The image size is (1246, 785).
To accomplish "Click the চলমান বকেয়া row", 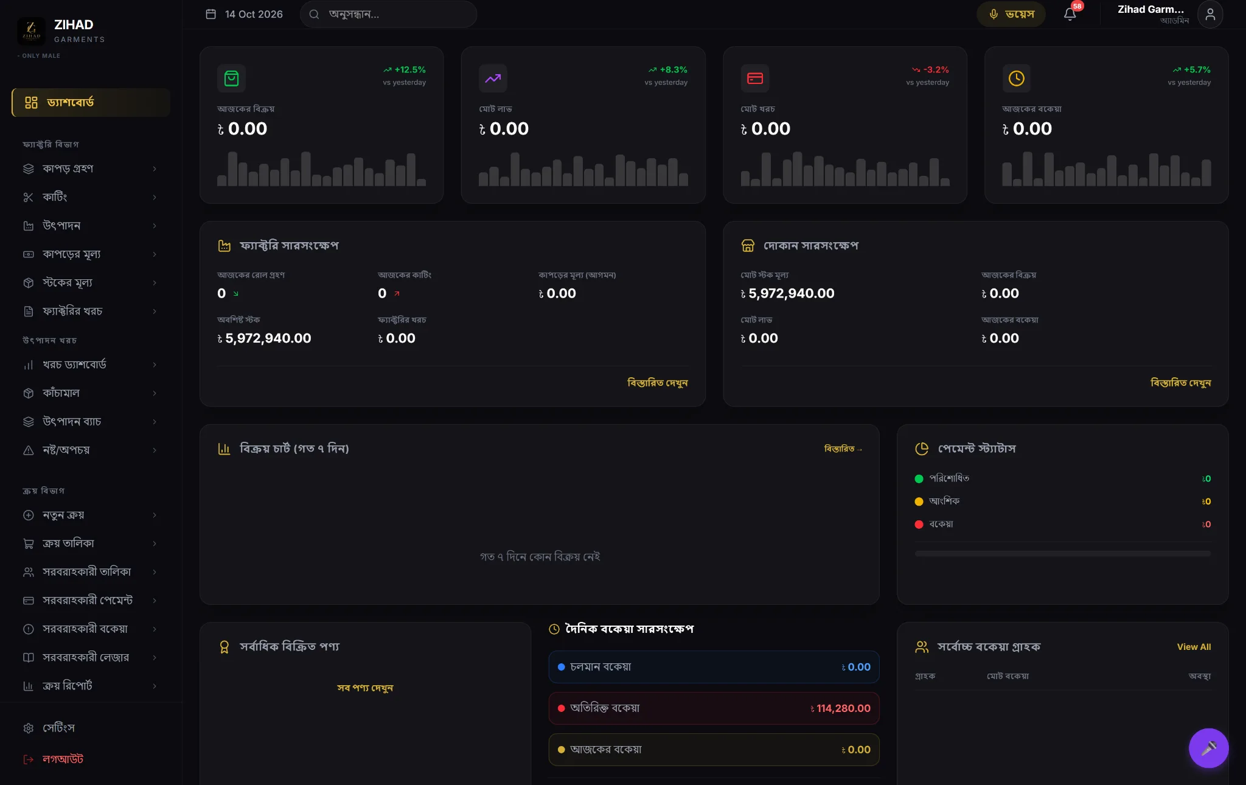I will click(x=714, y=667).
